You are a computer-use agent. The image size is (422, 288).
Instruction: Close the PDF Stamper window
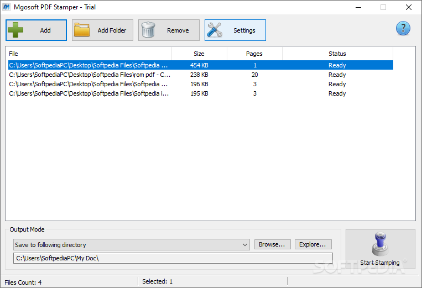click(409, 7)
